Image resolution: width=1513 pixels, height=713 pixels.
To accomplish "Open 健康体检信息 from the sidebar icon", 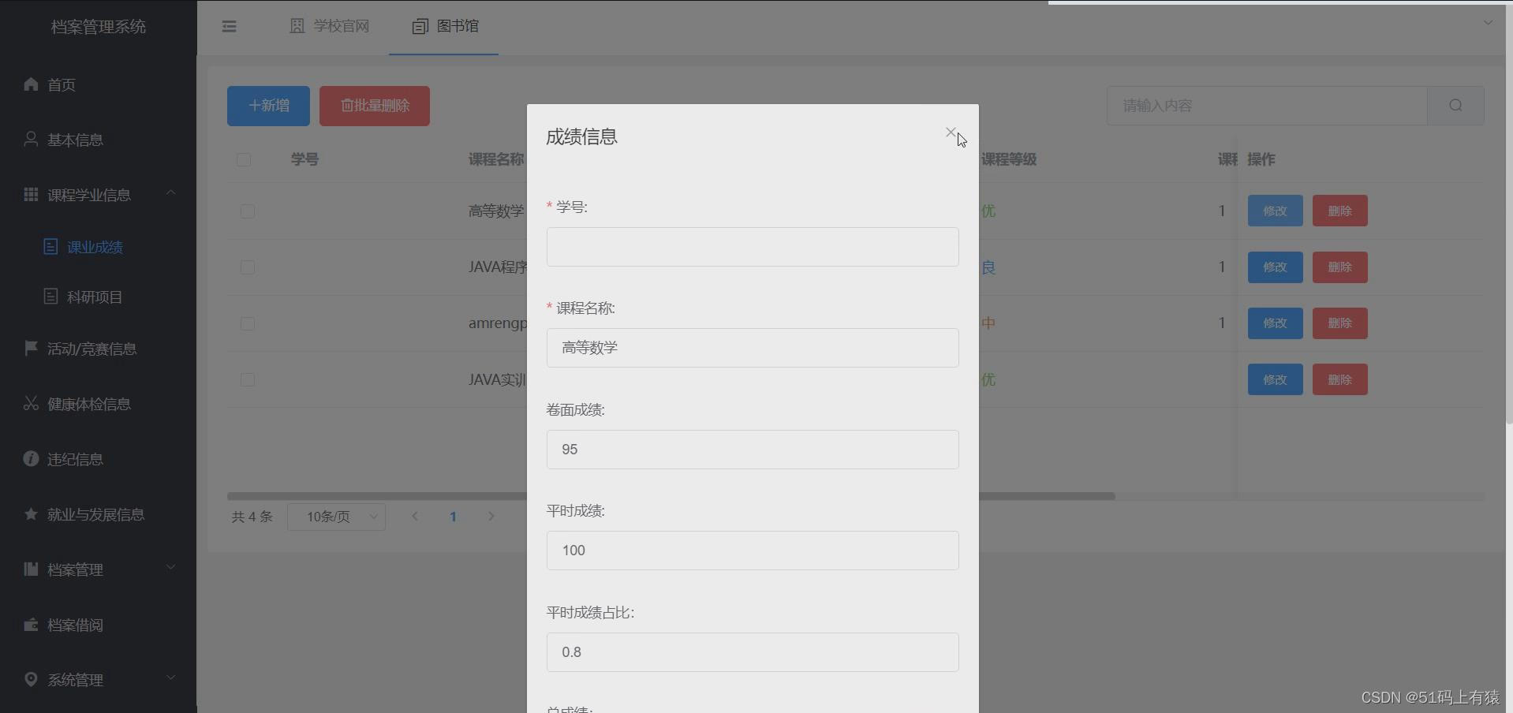I will 31,404.
